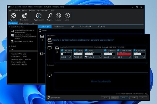The width and height of the screenshot is (157, 104).
Task: Click the Aiuto button in Clonazione dialog
Action: pyautogui.click(x=105, y=98)
